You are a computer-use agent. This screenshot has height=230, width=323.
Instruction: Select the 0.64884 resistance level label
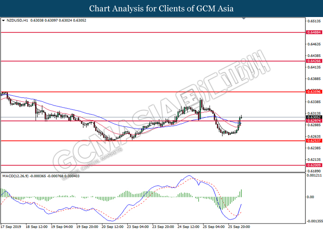(x=314, y=33)
